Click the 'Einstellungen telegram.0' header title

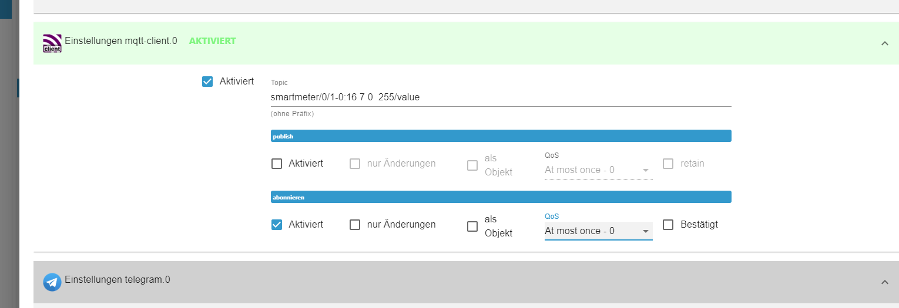coord(118,280)
